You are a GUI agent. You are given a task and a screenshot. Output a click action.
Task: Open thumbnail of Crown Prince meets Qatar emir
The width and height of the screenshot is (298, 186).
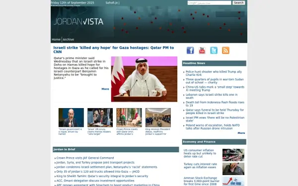pos(129,118)
